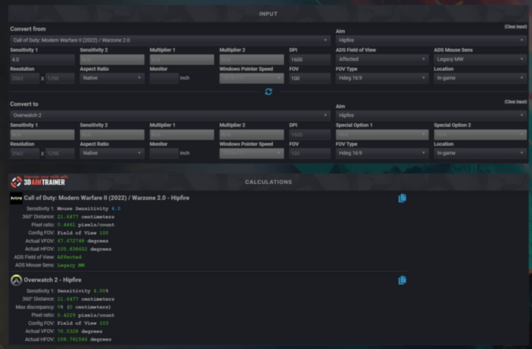This screenshot has width=532, height=349.
Task: Open the Convert to game dropdown
Action: point(170,115)
